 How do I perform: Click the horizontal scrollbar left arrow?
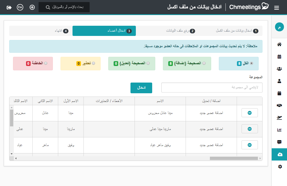16,158
